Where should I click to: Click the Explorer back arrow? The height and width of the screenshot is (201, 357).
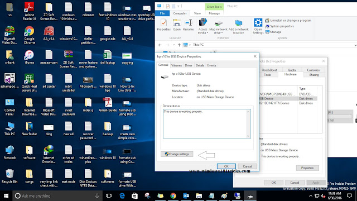pos(160,45)
